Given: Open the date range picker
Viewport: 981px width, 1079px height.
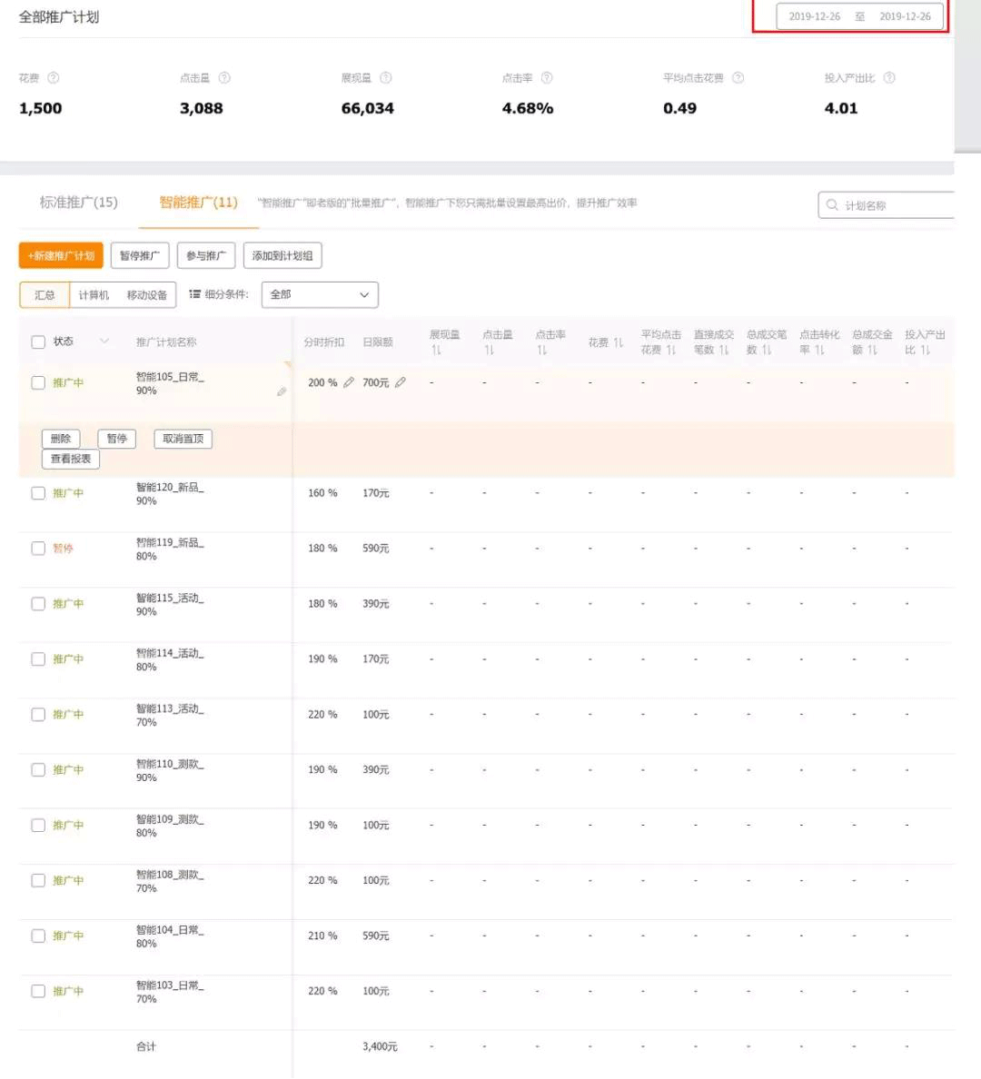Looking at the screenshot, I should (859, 16).
